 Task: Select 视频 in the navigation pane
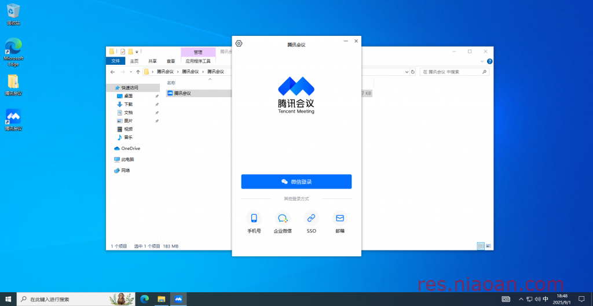pyautogui.click(x=128, y=129)
